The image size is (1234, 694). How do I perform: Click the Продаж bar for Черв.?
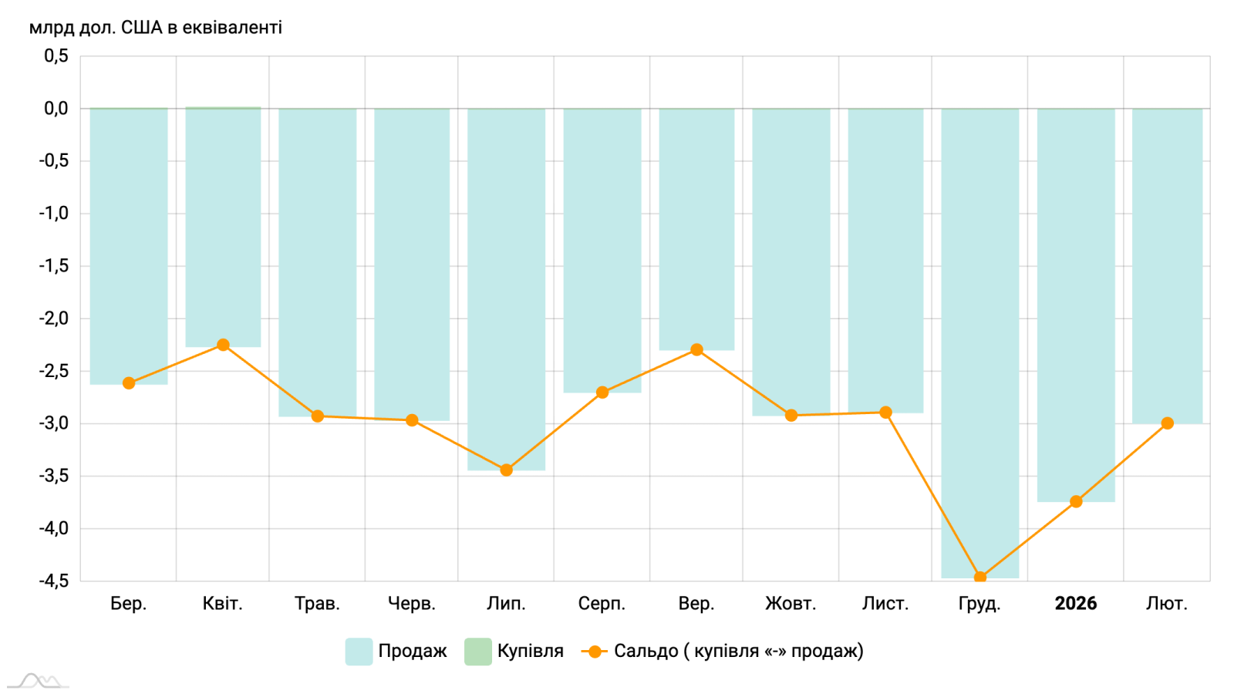[x=412, y=262]
